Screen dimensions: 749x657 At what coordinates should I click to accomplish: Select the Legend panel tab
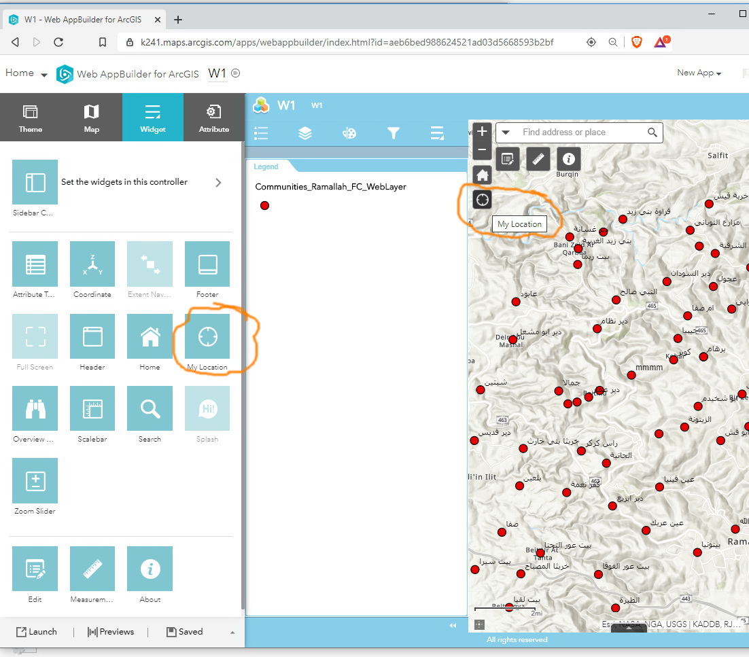pyautogui.click(x=266, y=166)
